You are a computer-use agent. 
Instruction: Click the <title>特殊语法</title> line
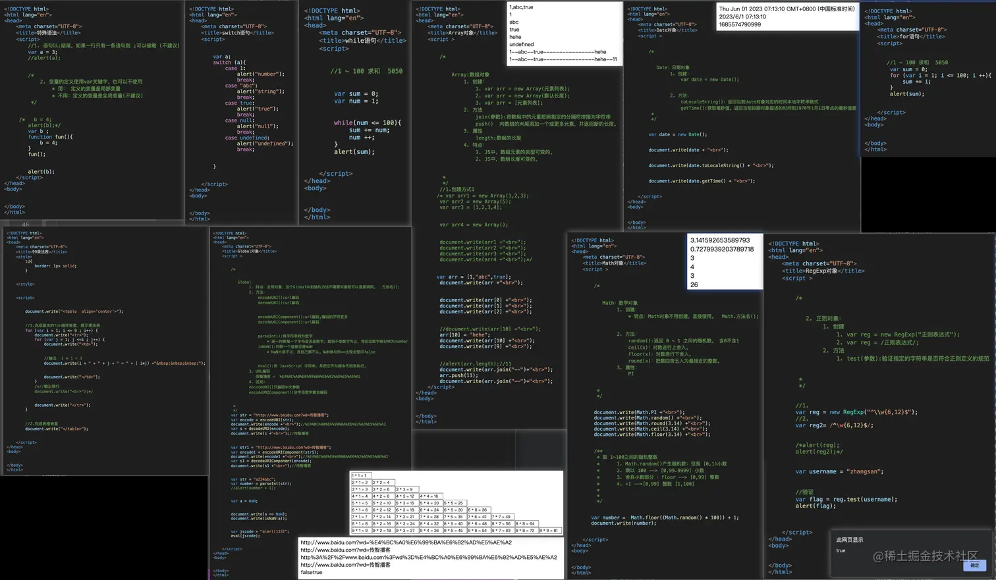(x=49, y=33)
